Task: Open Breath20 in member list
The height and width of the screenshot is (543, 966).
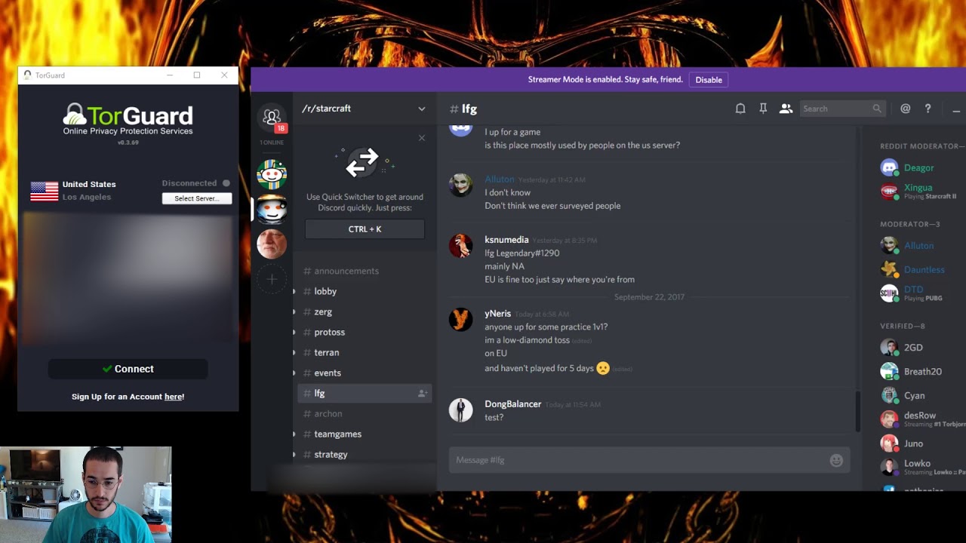Action: coord(922,372)
